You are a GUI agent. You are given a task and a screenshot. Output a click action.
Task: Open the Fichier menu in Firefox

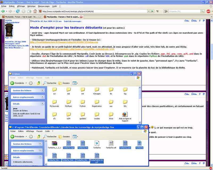point(4,6)
